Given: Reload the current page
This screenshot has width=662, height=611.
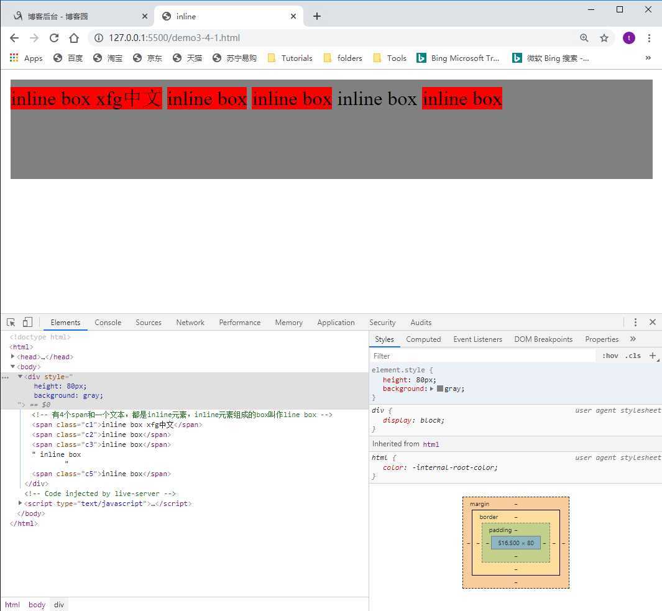Looking at the screenshot, I should pyautogui.click(x=54, y=38).
